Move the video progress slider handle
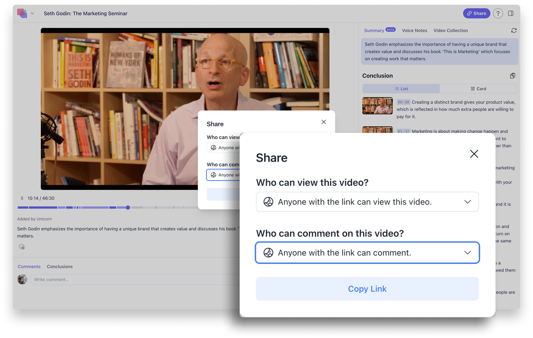 pyautogui.click(x=128, y=208)
